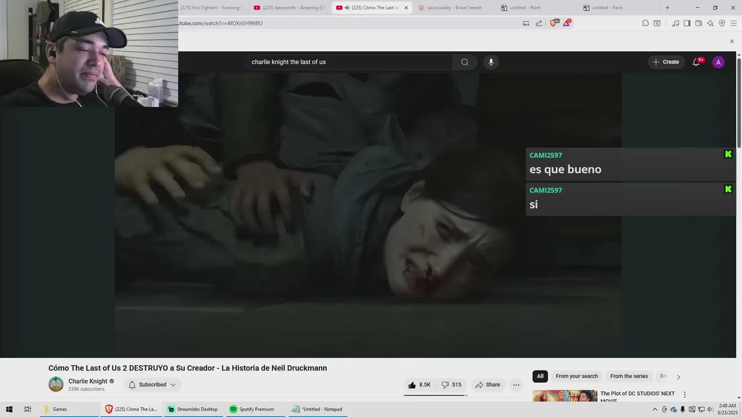
Task: Open the YouTube notifications bell
Action: point(696,62)
